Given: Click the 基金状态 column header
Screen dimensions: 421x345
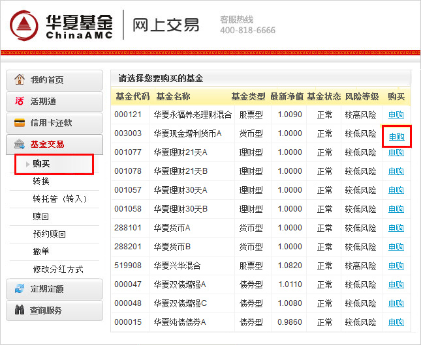Looking at the screenshot, I should tap(324, 96).
